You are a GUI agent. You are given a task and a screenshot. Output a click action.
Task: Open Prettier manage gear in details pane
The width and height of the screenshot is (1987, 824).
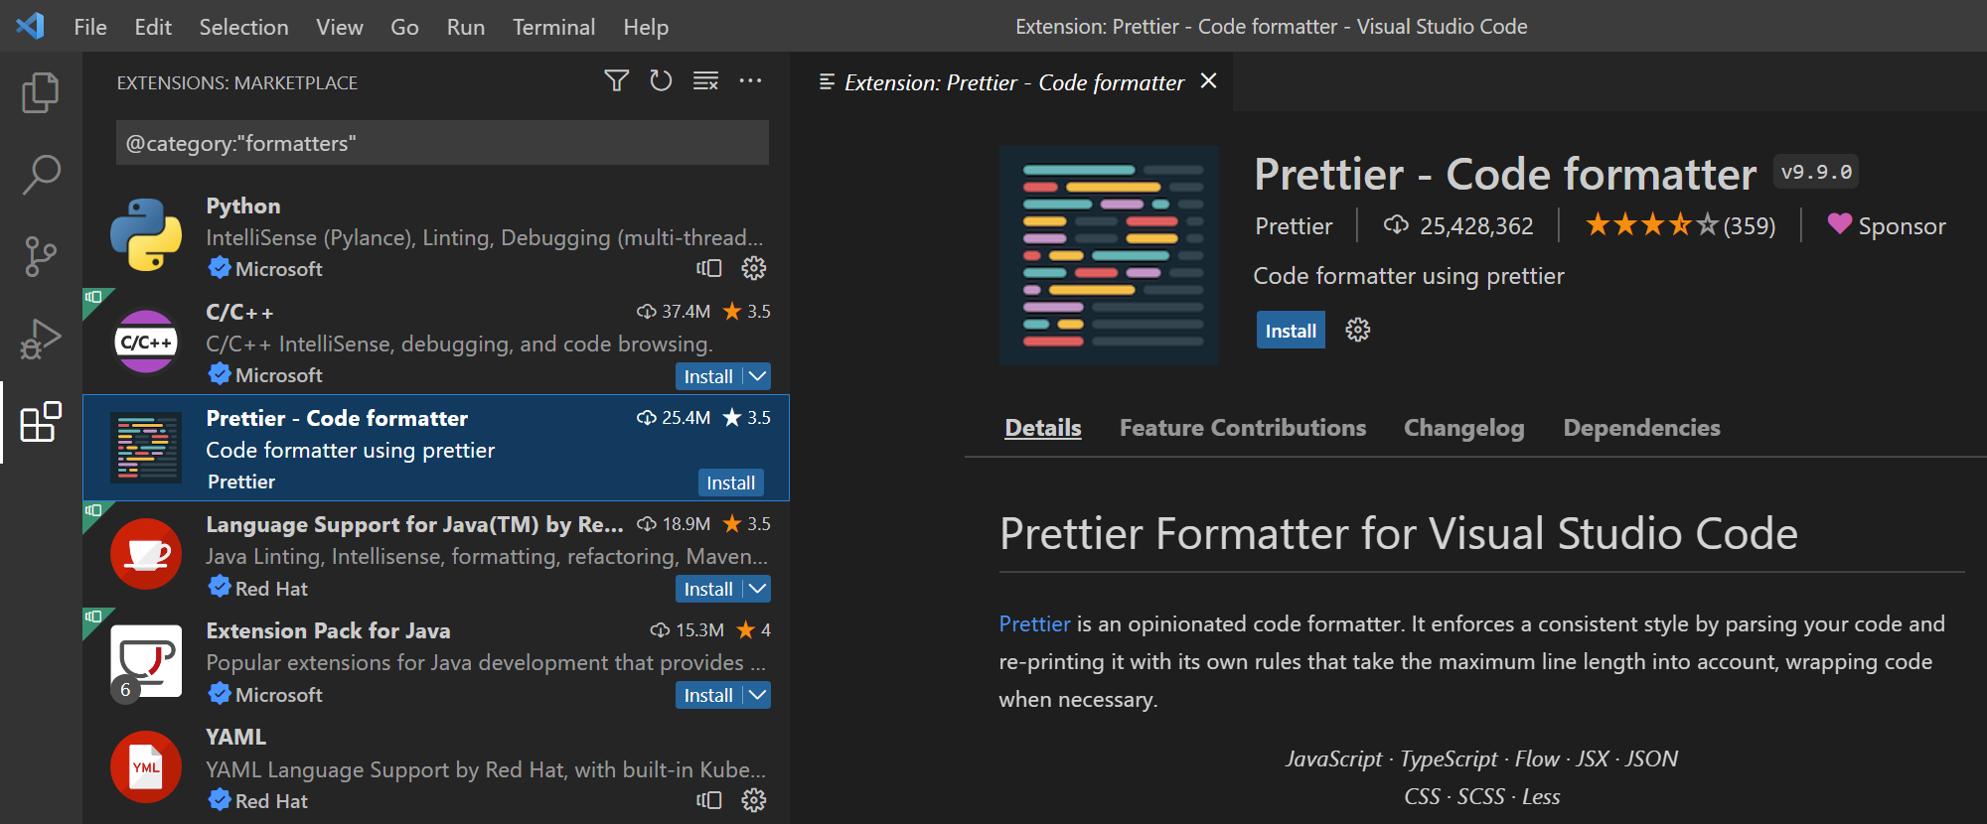[1357, 330]
